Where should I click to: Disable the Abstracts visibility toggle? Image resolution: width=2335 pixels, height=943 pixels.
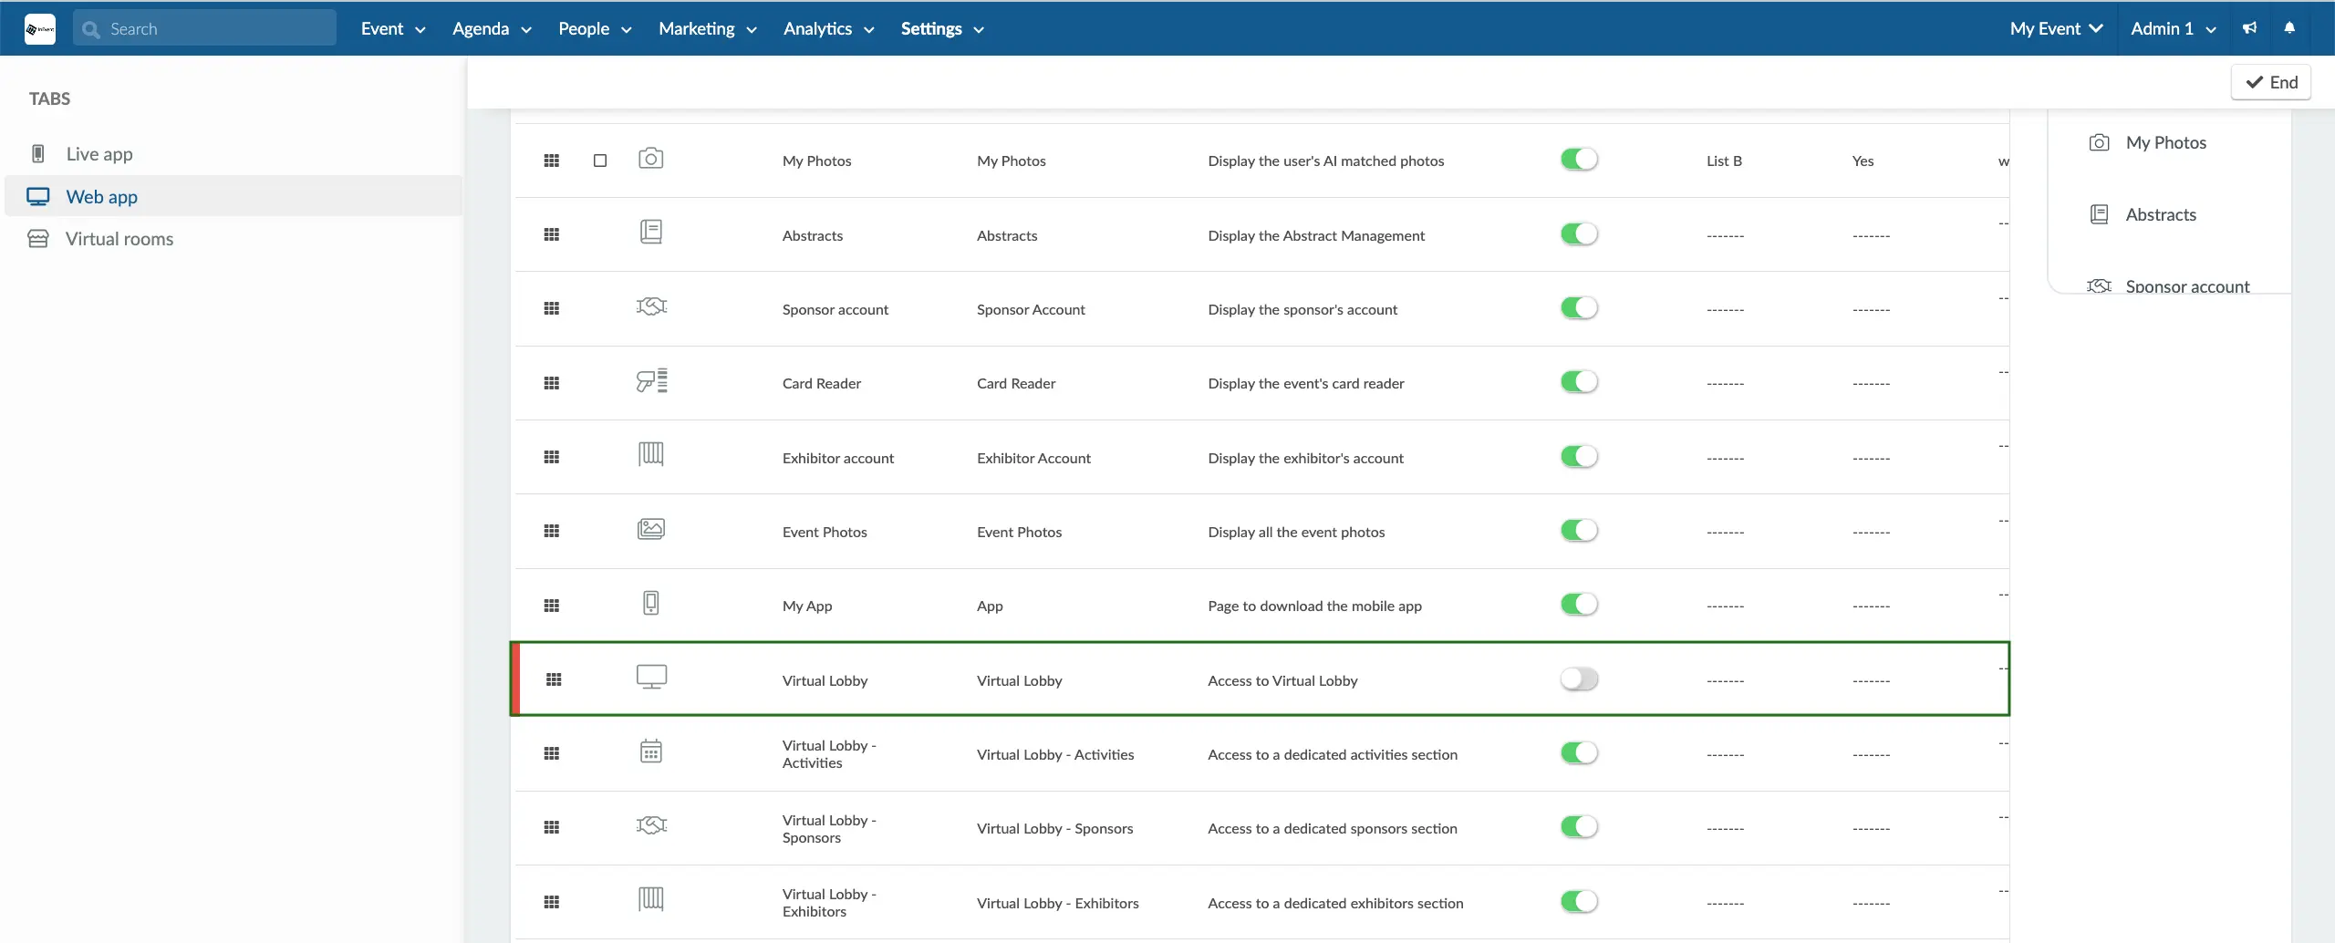1578,234
